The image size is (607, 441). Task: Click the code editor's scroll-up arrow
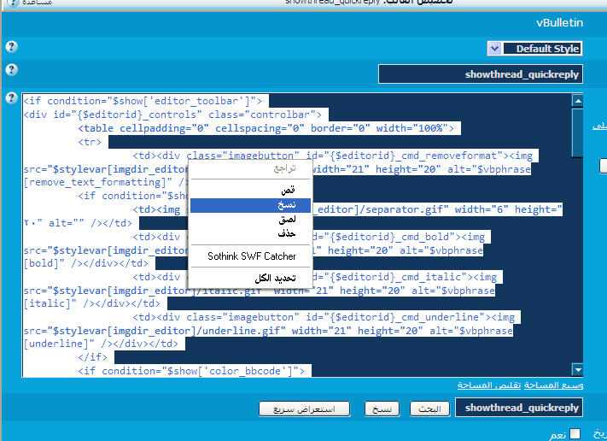(577, 101)
